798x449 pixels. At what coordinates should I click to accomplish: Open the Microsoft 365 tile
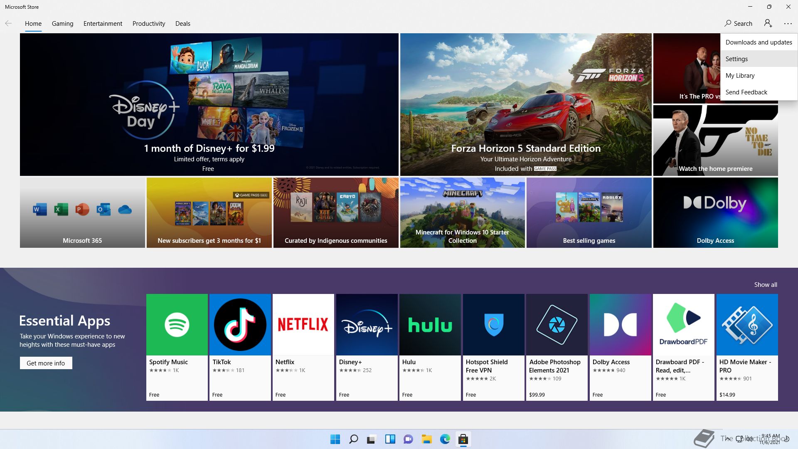pyautogui.click(x=82, y=212)
